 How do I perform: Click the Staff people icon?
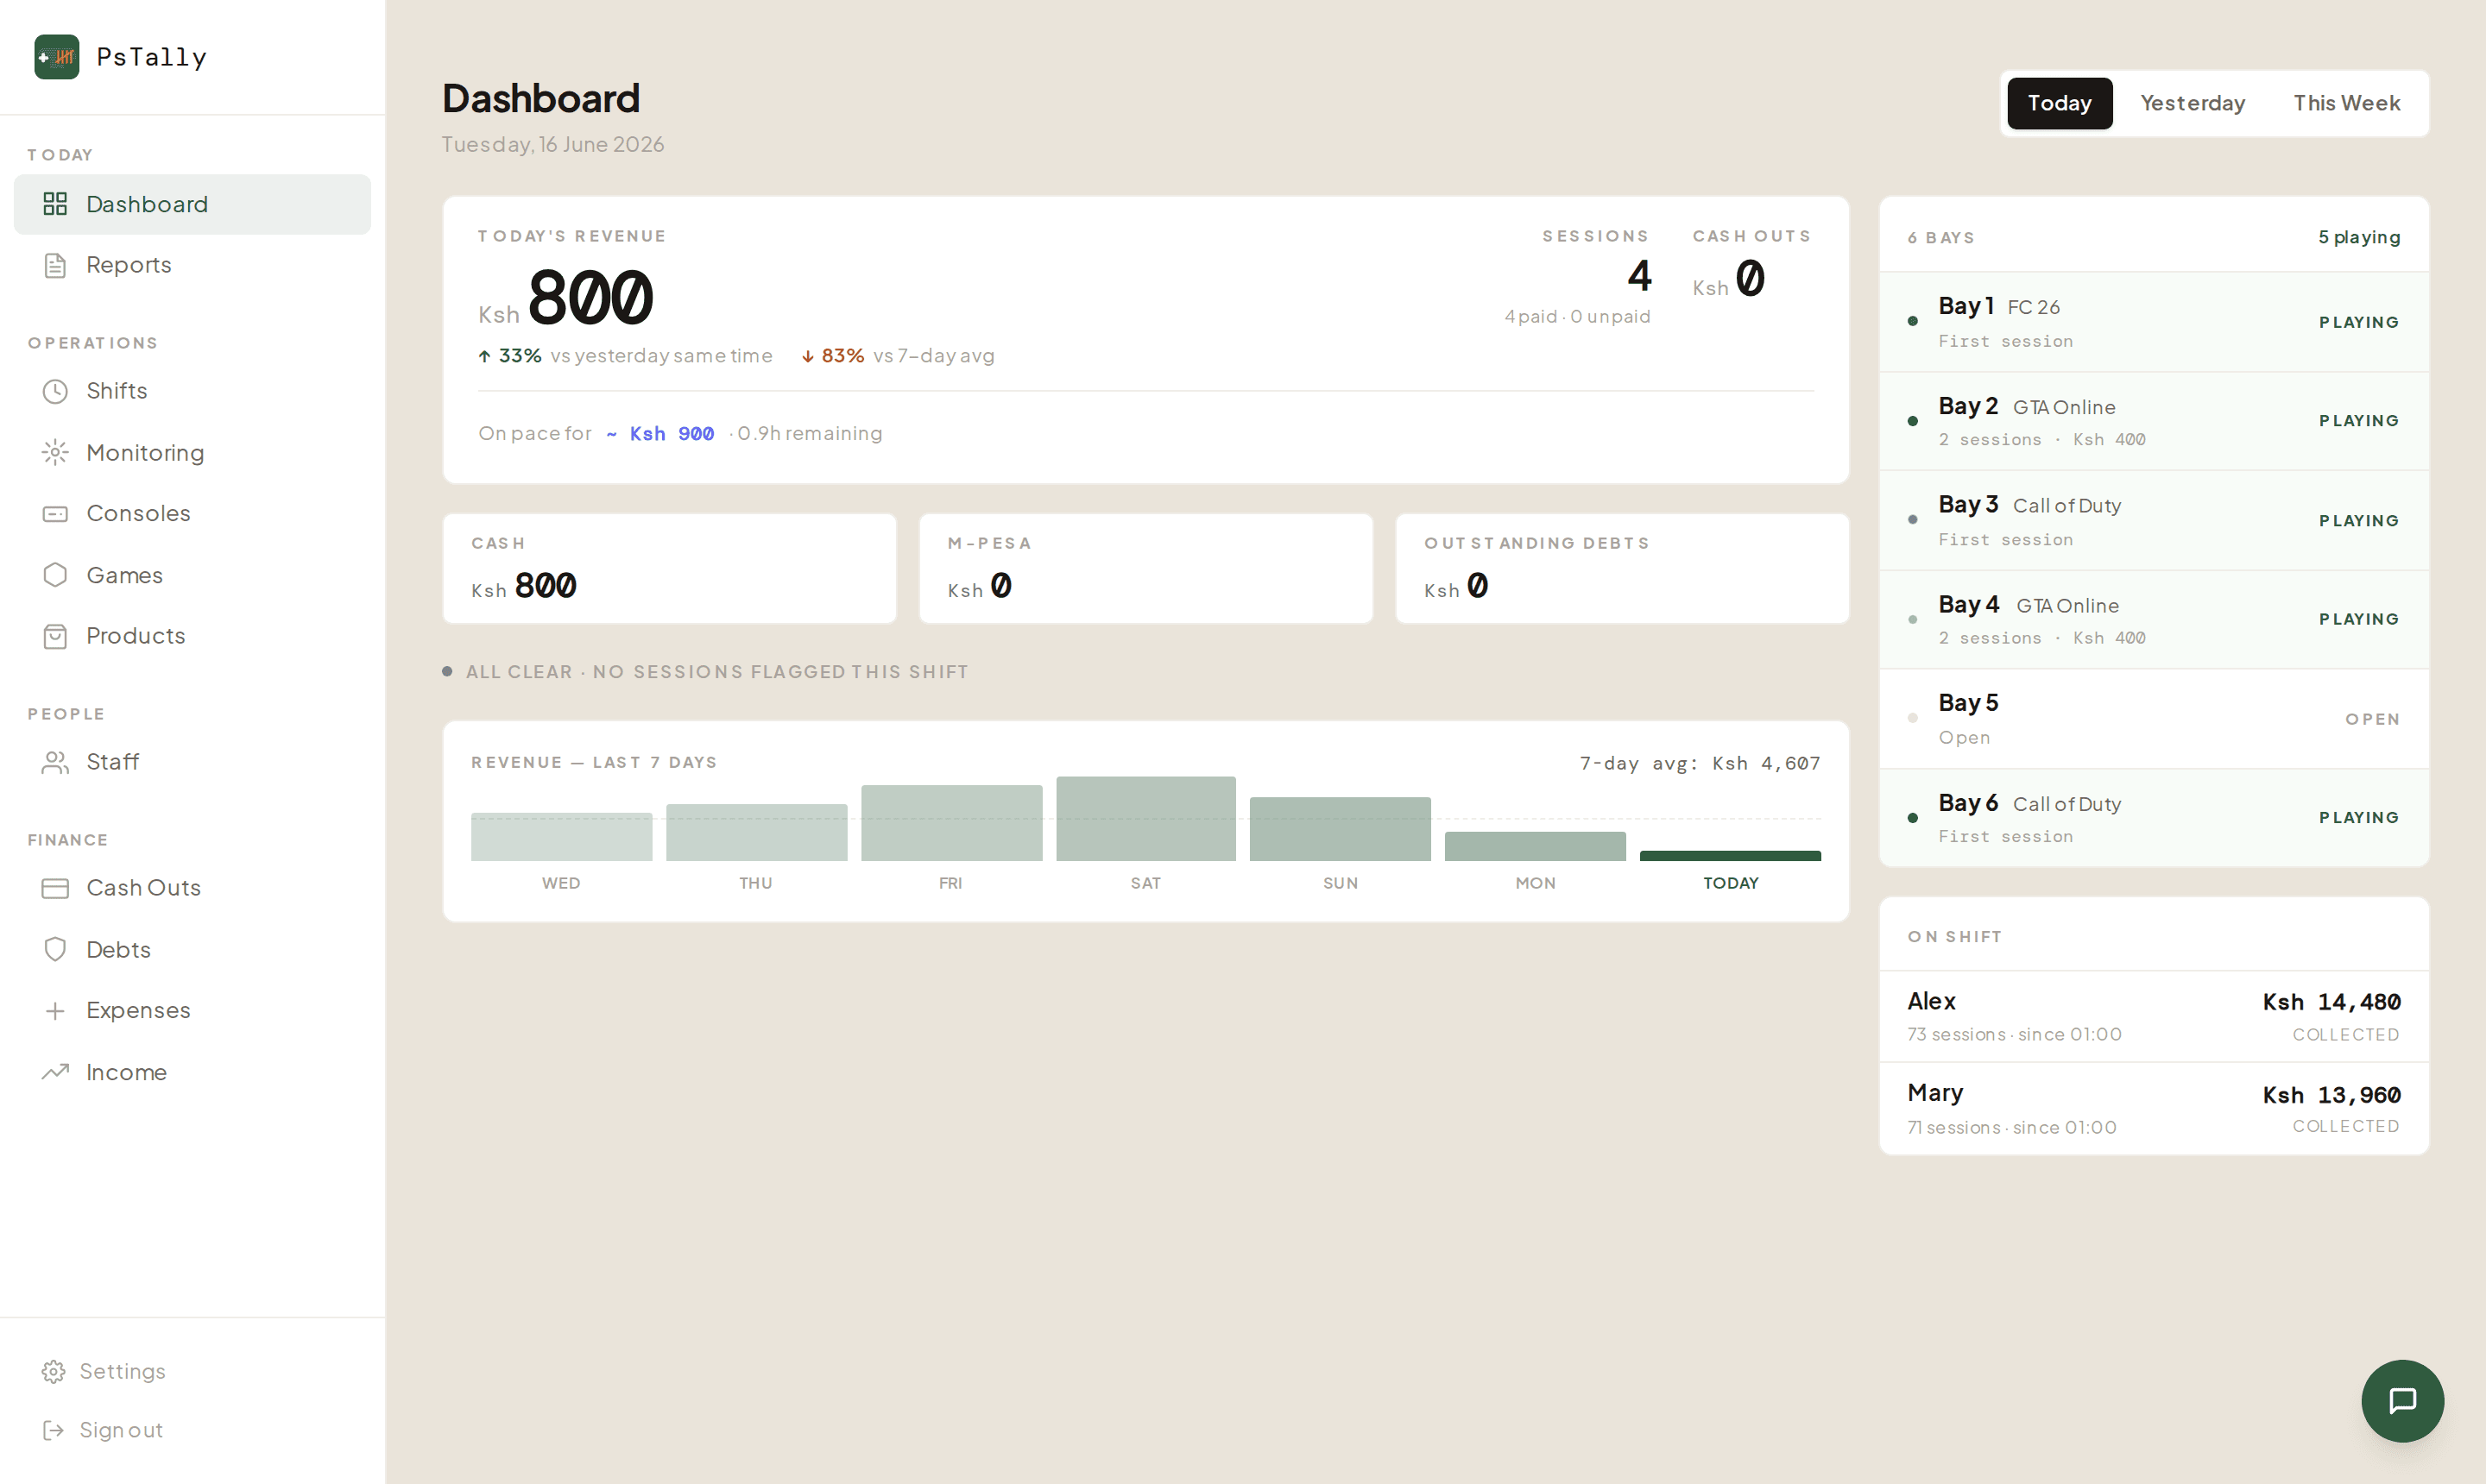tap(55, 762)
